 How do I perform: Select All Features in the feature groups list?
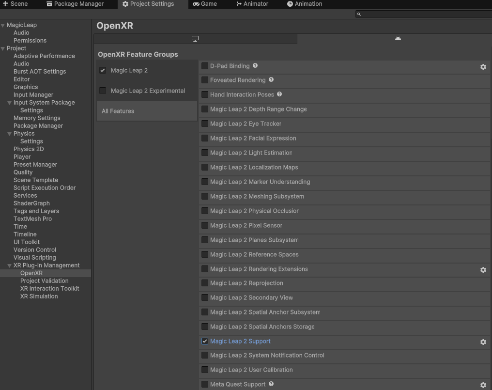point(117,111)
